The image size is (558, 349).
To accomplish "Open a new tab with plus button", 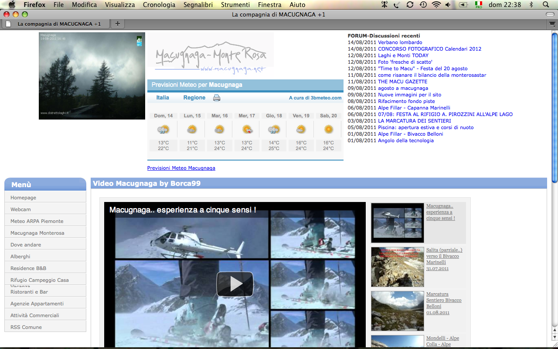I will [x=117, y=24].
